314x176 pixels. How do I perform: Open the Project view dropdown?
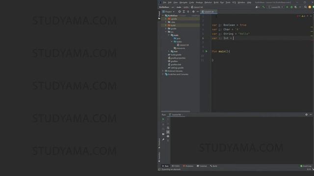[x=168, y=12]
